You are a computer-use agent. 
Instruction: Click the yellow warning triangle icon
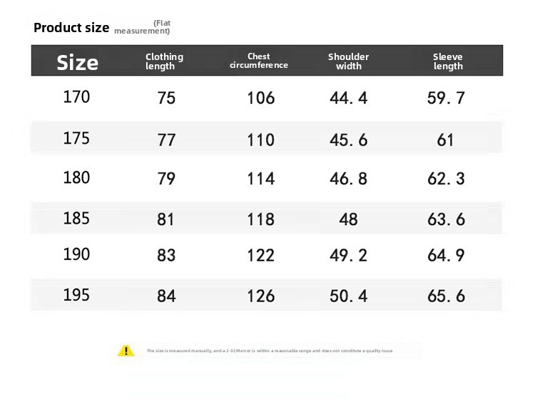126,351
